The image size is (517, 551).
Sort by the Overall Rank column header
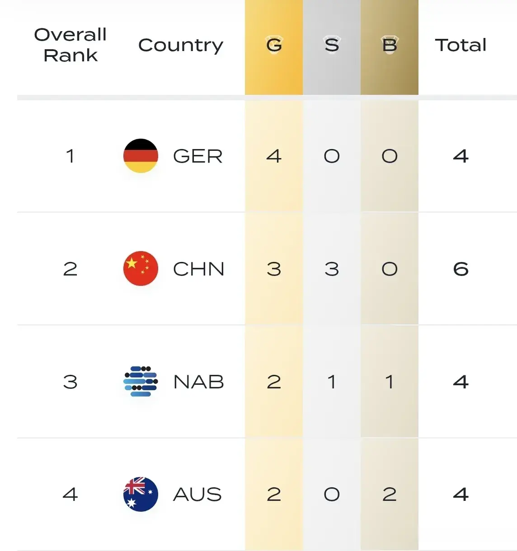coord(70,45)
